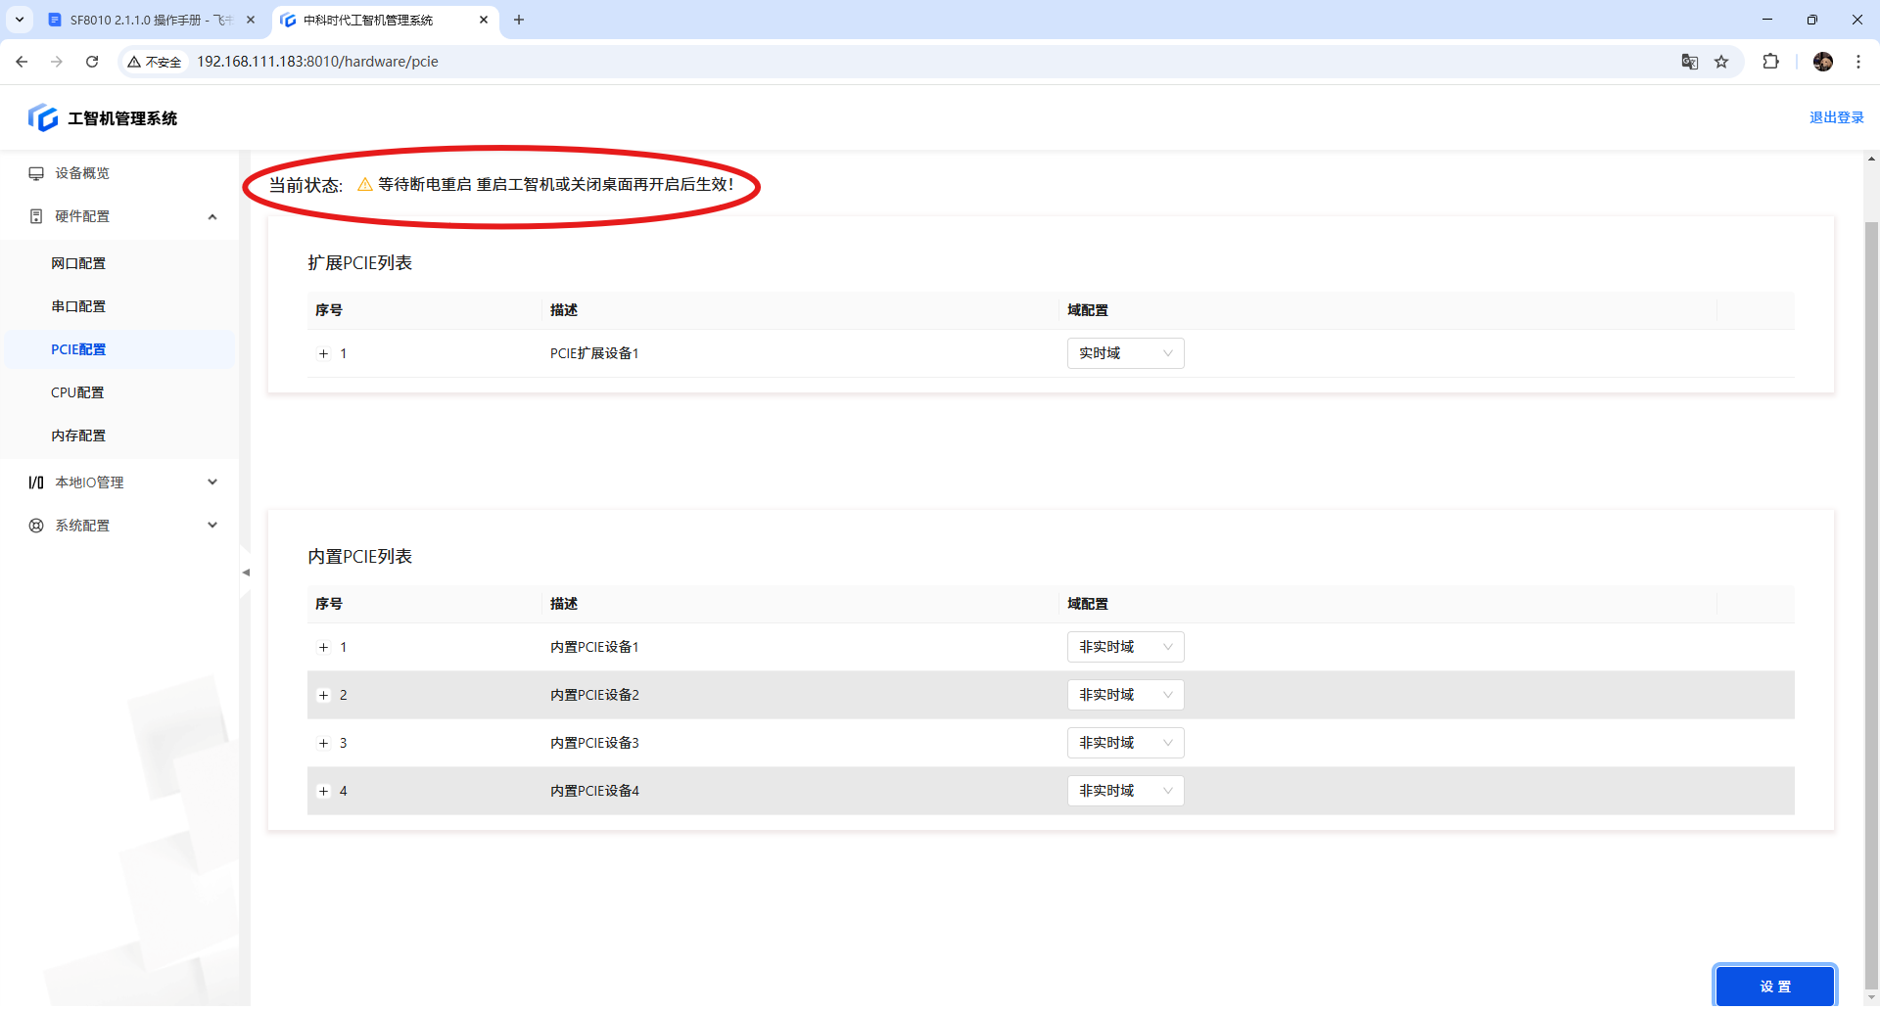Open the browser extensions puzzle icon
The width and height of the screenshot is (1880, 1010).
click(x=1770, y=62)
